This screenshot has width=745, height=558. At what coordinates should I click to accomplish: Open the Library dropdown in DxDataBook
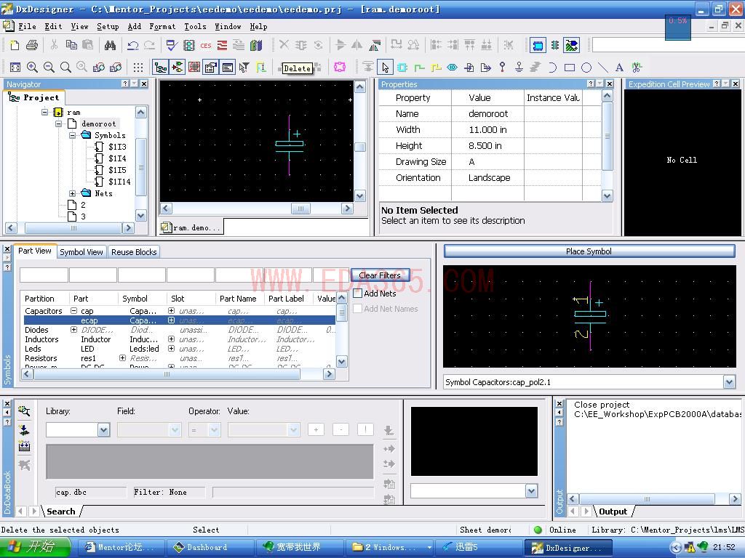[x=103, y=430]
